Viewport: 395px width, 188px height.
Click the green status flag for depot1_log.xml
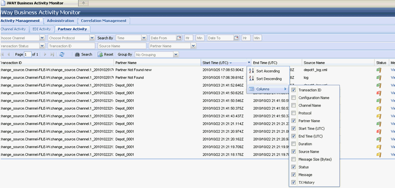(x=379, y=70)
